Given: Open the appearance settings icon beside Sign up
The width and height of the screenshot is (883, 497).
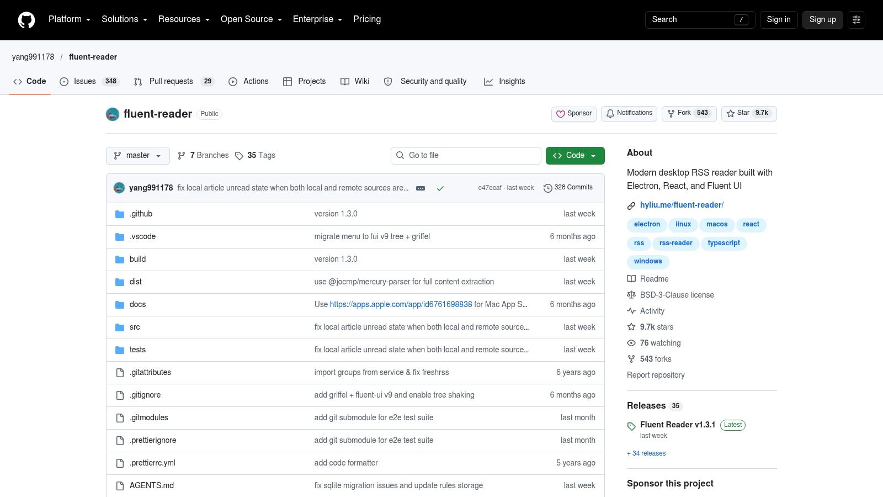Looking at the screenshot, I should click(857, 20).
